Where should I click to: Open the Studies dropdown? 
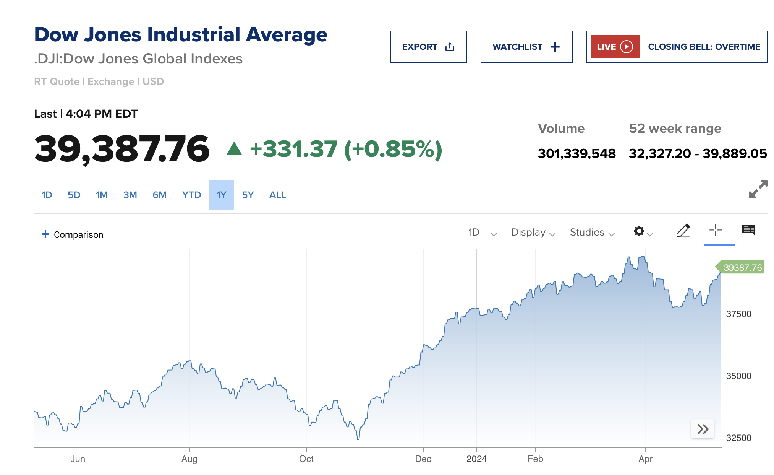click(592, 233)
